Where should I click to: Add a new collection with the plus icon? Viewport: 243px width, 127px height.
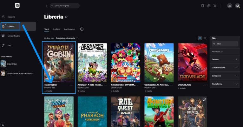coord(82,29)
